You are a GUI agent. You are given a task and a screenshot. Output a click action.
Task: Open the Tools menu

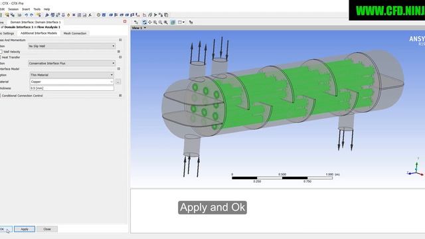tap(37, 9)
